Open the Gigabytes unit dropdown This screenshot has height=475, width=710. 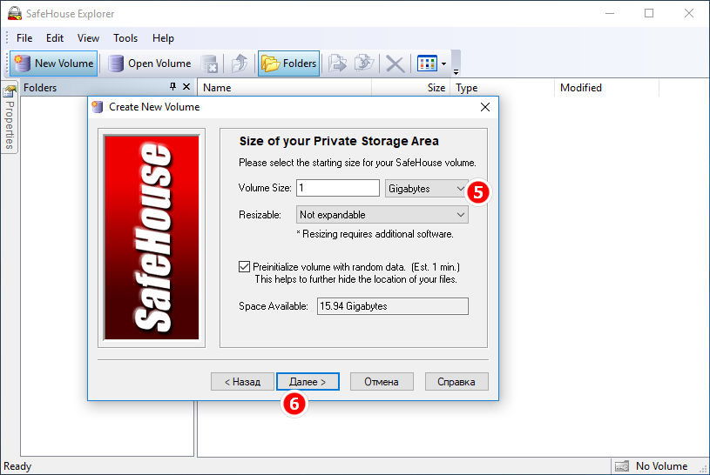pos(427,189)
